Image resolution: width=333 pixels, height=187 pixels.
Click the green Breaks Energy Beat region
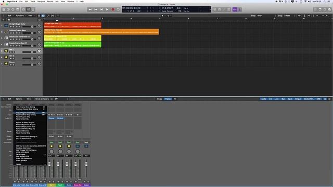(x=73, y=44)
